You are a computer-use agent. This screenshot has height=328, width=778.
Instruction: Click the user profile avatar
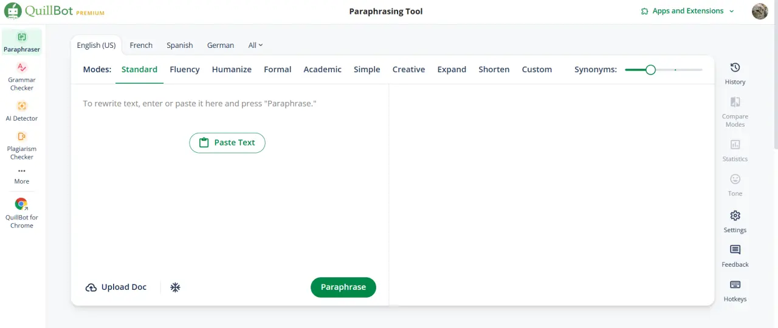760,11
